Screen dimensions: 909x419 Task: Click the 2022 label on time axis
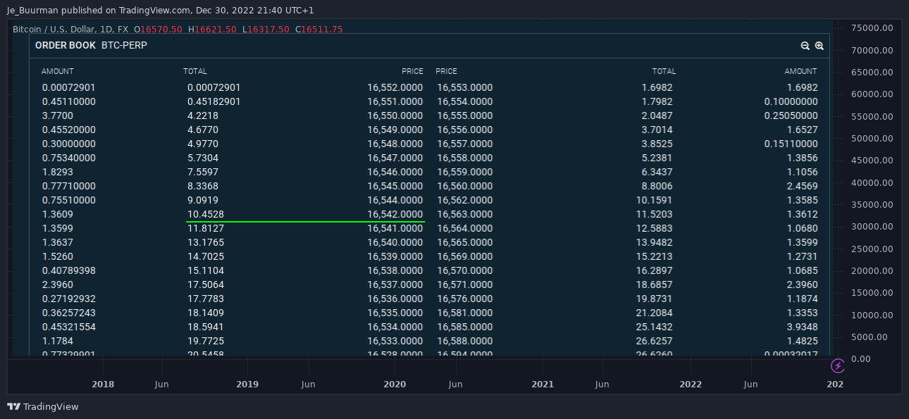(x=691, y=384)
